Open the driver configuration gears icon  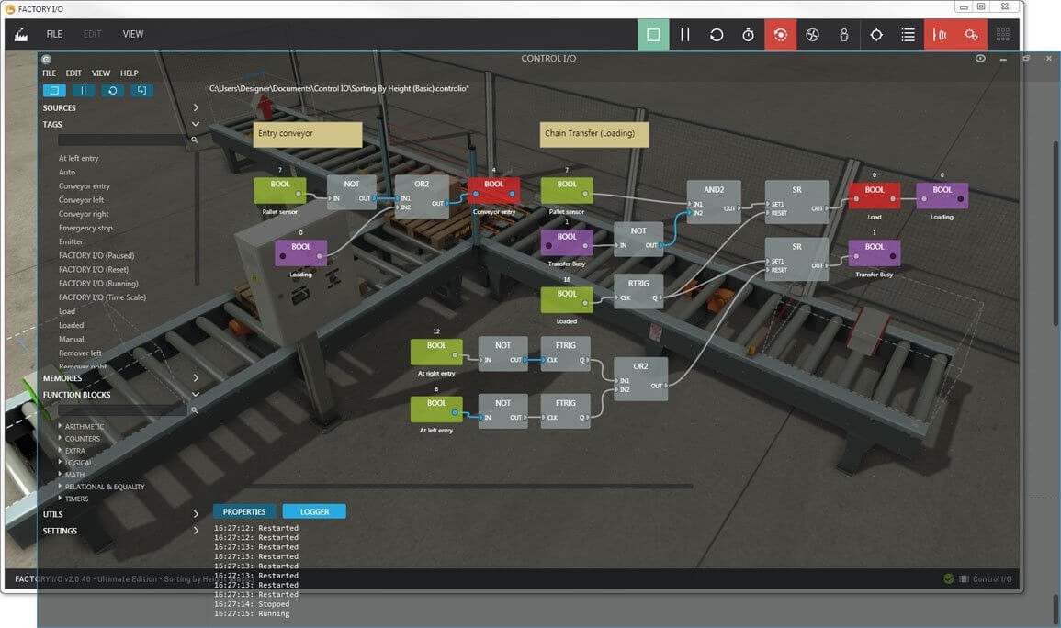pyautogui.click(x=970, y=34)
